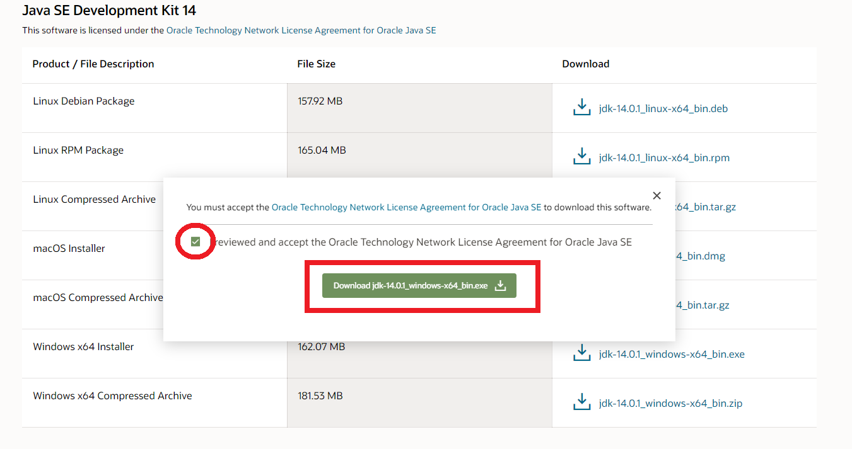Download jdk-14.0.1_windows-x64_bin.zip link
Image resolution: width=852 pixels, height=449 pixels.
click(x=670, y=403)
